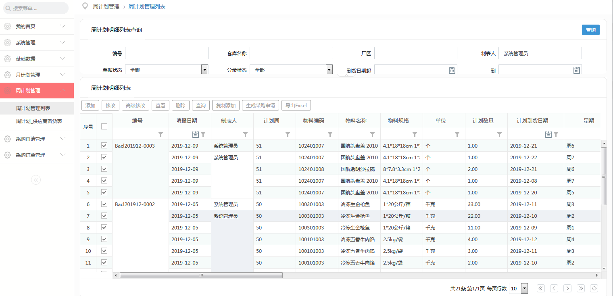
Task: Uncheck the checkbox in row 2
Action: [x=104, y=157]
